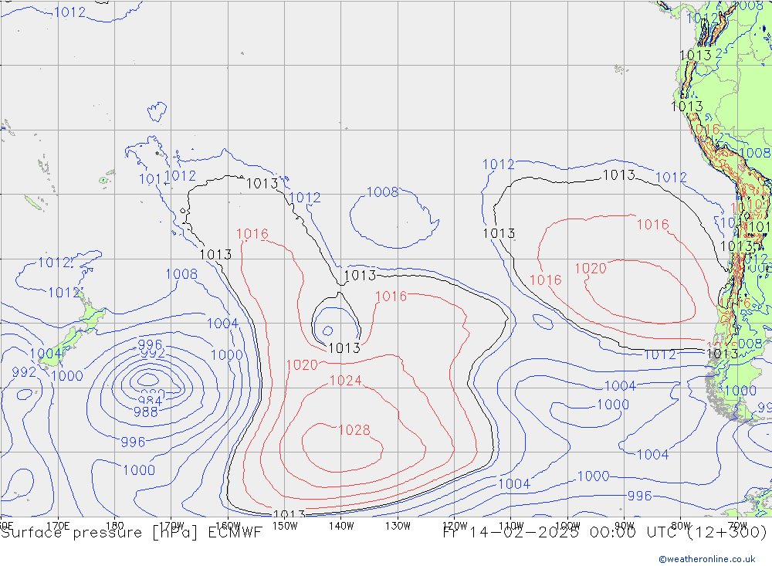Click the blue 984 low-pressure label

[151, 401]
